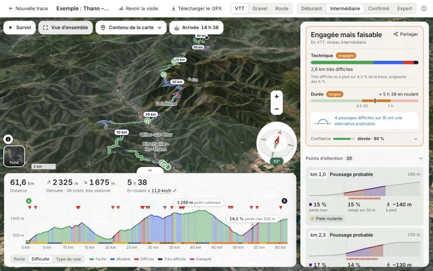Switch profile to Pente tab
The image size is (433, 271).
click(x=19, y=259)
